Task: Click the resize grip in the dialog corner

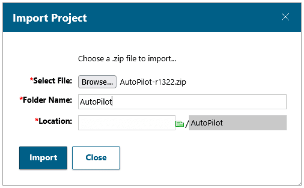Action: click(298, 183)
